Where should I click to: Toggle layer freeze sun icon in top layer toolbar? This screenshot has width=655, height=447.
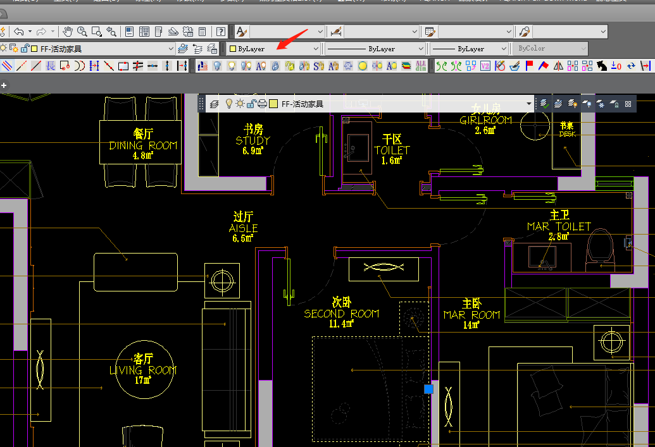tap(3, 49)
